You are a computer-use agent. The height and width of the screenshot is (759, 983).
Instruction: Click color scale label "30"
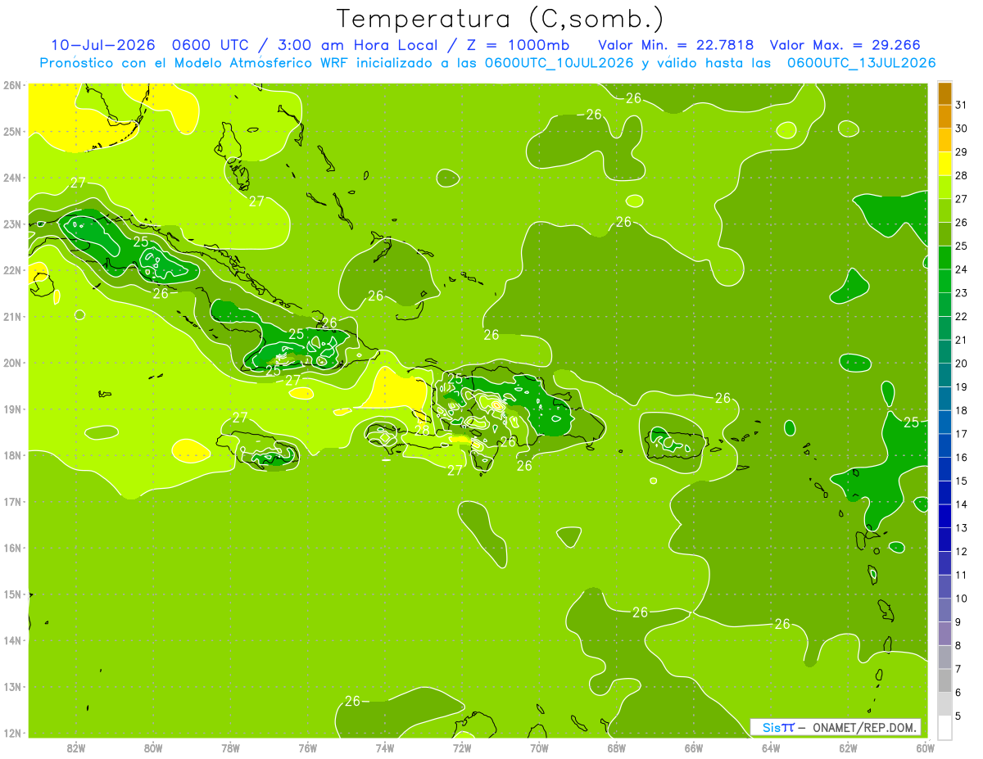click(961, 129)
